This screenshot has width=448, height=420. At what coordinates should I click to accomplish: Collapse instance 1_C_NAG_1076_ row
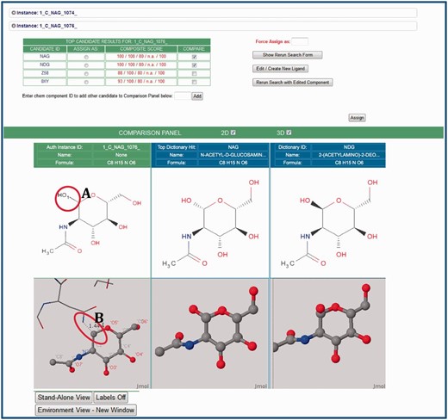coord(213,26)
